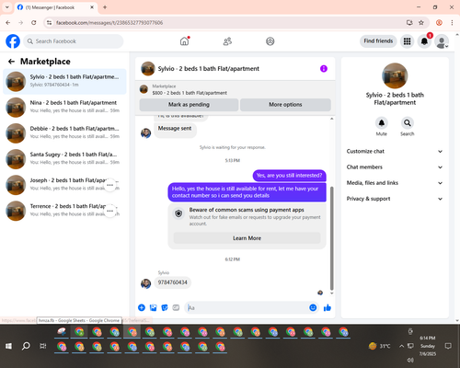Image resolution: width=460 pixels, height=368 pixels.
Task: Click the chat scrollbar thumb
Action: (x=331, y=238)
